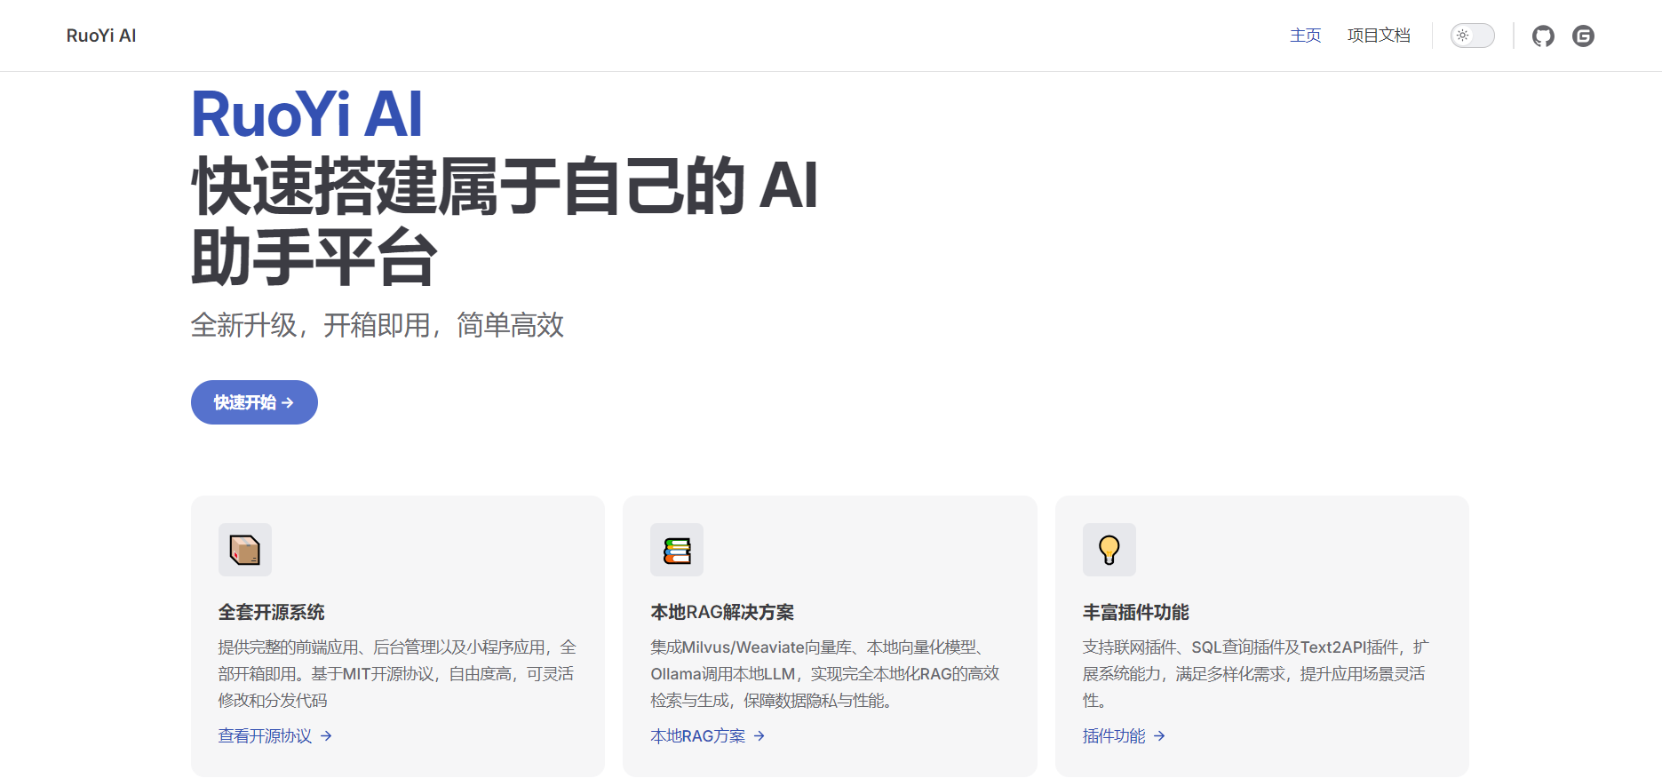Open the 查看开源协议 link

coord(275,735)
